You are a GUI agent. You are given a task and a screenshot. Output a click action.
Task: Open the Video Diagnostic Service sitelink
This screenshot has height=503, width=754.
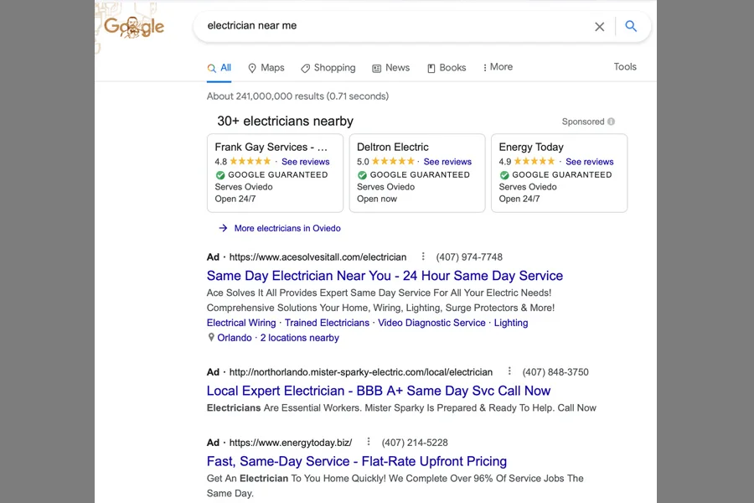click(431, 323)
